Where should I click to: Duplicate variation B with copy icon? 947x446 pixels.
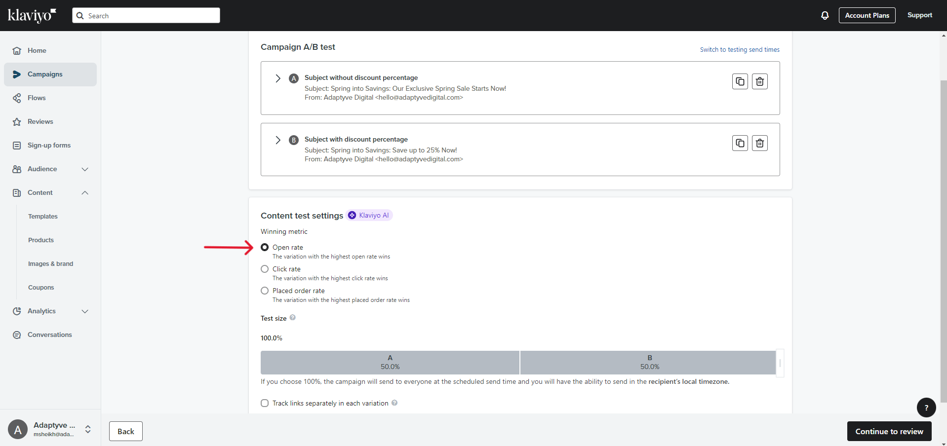(x=740, y=143)
